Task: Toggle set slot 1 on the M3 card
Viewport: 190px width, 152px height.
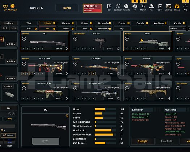Action: pyautogui.click(x=24, y=48)
